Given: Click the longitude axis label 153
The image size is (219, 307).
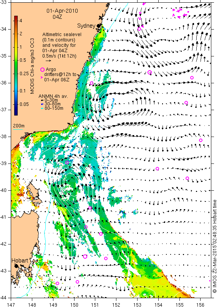Looking at the screenshot, I should (x=137, y=305).
